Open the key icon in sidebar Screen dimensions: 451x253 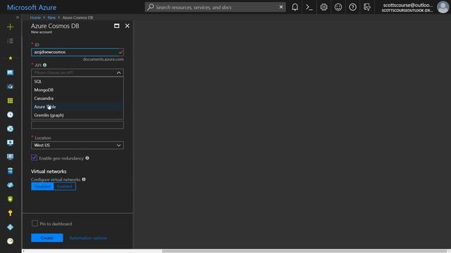[x=10, y=213]
